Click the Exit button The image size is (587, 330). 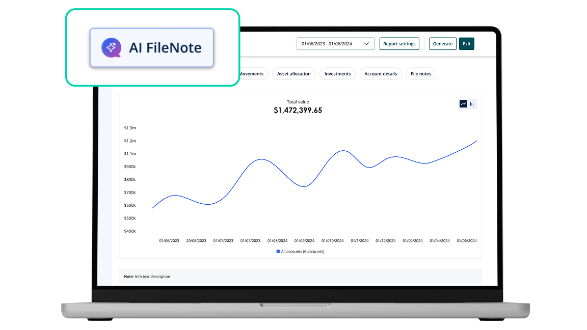pyautogui.click(x=466, y=44)
